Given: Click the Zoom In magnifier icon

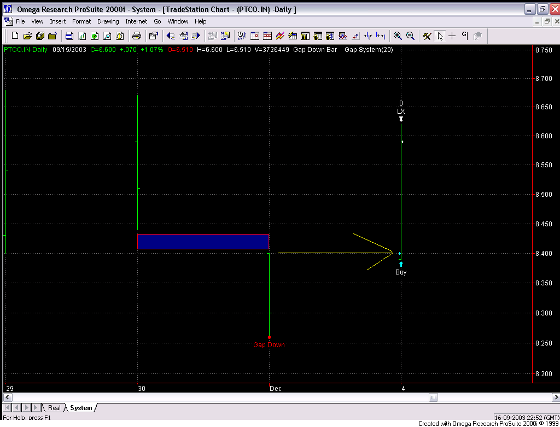Looking at the screenshot, I should (x=398, y=36).
